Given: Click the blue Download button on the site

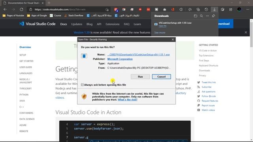Looking at the screenshot, I should [226, 24].
